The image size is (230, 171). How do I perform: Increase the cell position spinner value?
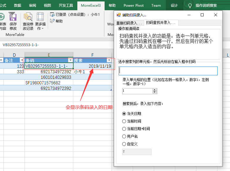click(155, 90)
